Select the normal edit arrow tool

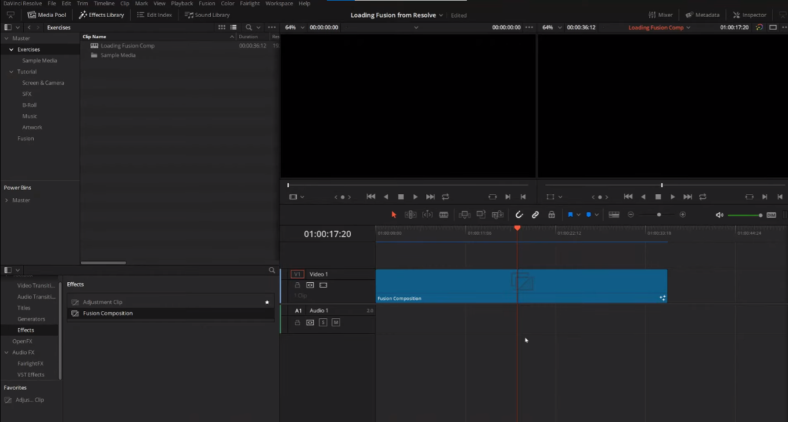pyautogui.click(x=393, y=214)
